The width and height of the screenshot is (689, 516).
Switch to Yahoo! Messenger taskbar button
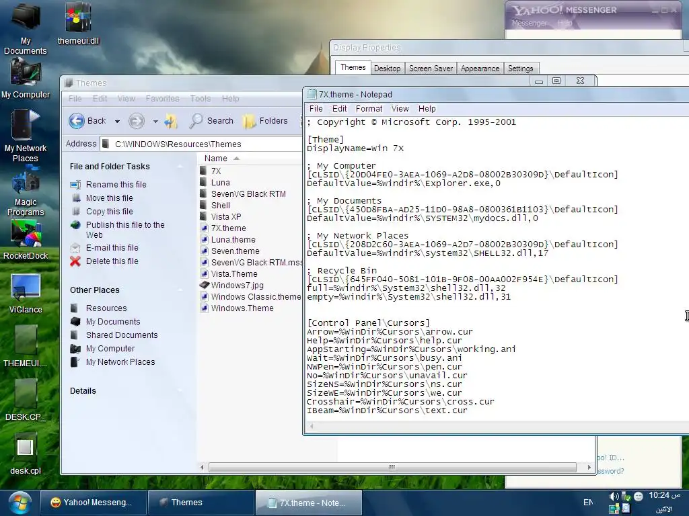pyautogui.click(x=94, y=503)
